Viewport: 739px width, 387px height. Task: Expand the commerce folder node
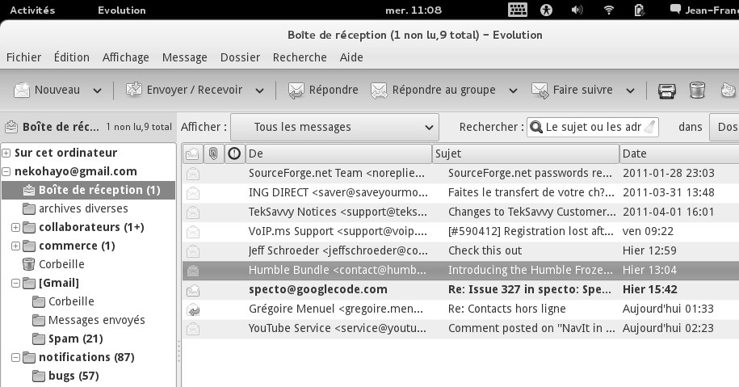[15, 246]
